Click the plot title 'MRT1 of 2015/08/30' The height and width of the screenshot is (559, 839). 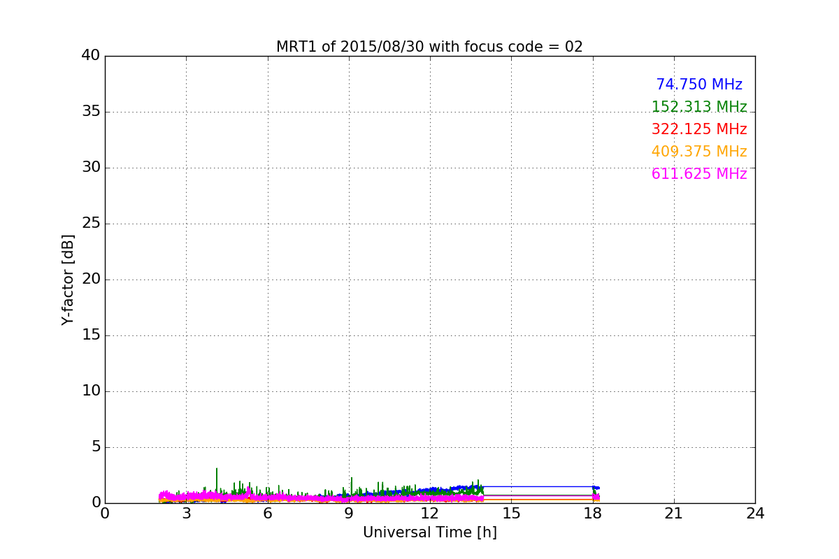pyautogui.click(x=429, y=47)
